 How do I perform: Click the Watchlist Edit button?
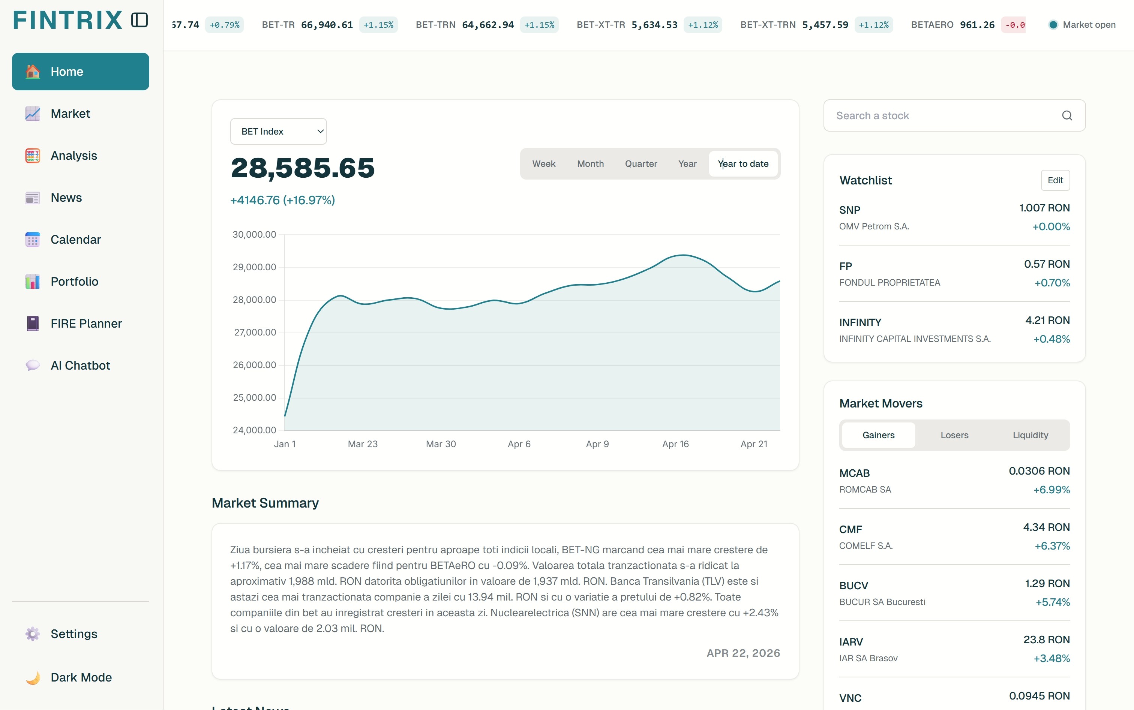click(x=1055, y=180)
